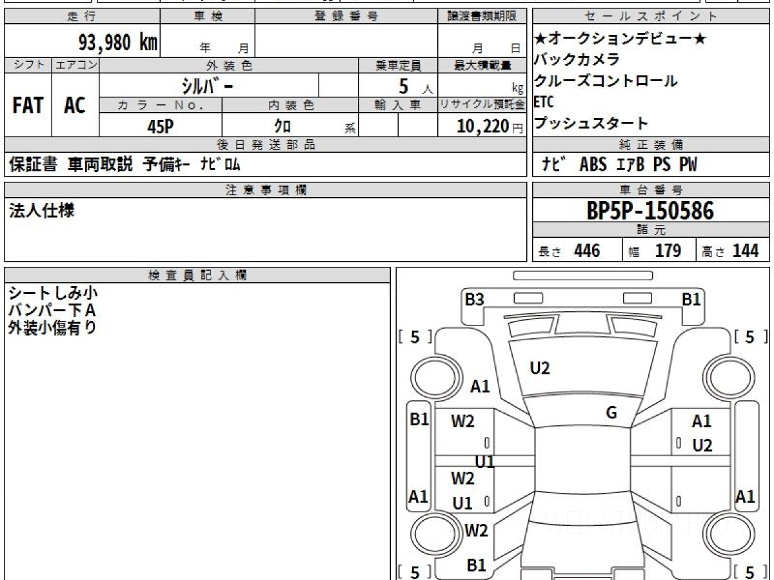This screenshot has height=580, width=774.
Task: Click the 外装小傷有り inspector note
Action: [52, 327]
